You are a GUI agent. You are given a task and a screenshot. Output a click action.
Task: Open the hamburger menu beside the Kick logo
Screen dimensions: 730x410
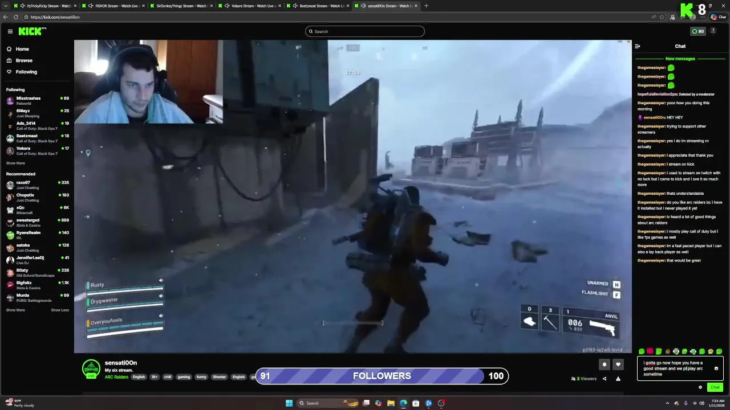(10, 31)
